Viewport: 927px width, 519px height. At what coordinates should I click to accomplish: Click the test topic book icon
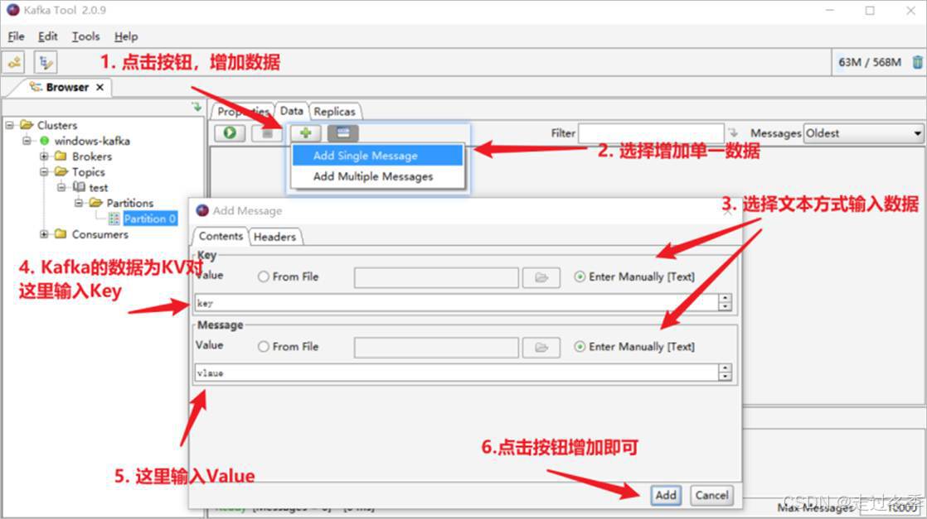point(79,187)
